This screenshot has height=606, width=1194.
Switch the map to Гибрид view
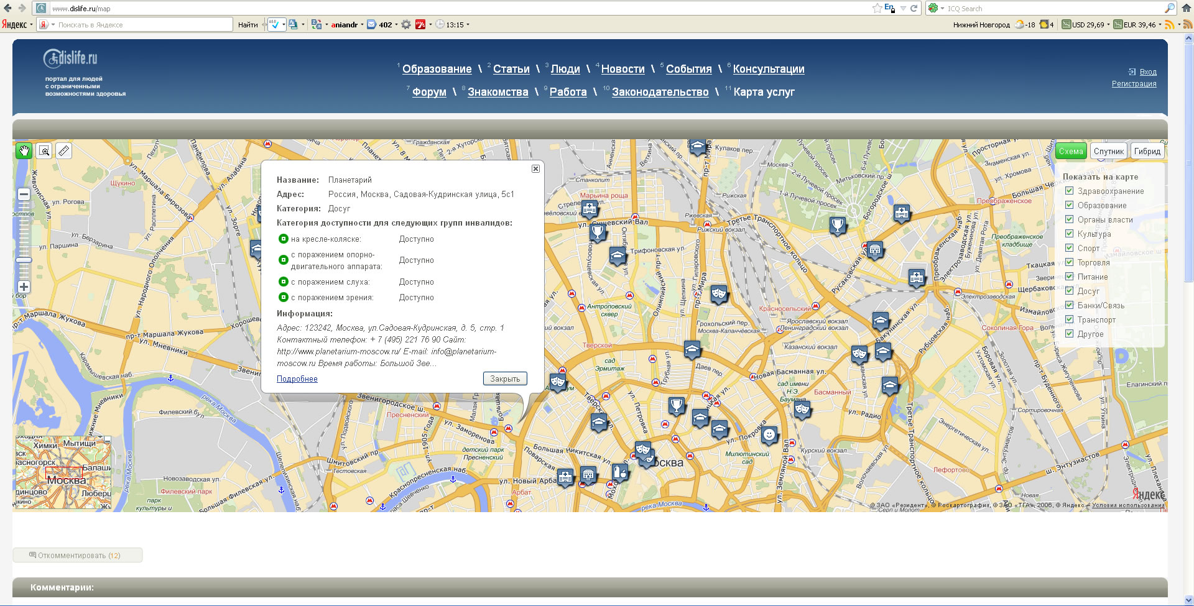[1147, 151]
